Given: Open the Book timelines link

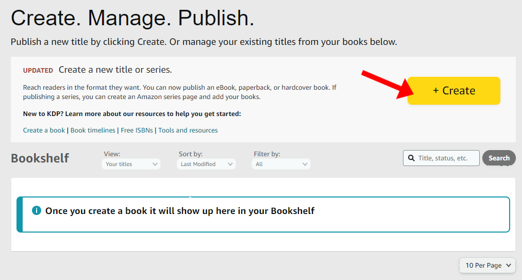Looking at the screenshot, I should [93, 130].
